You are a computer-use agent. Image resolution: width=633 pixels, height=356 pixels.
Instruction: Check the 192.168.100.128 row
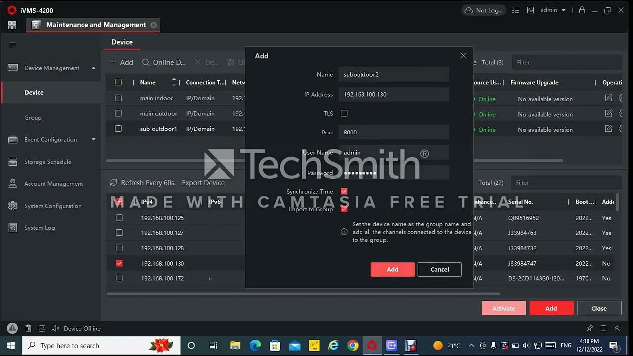(119, 248)
